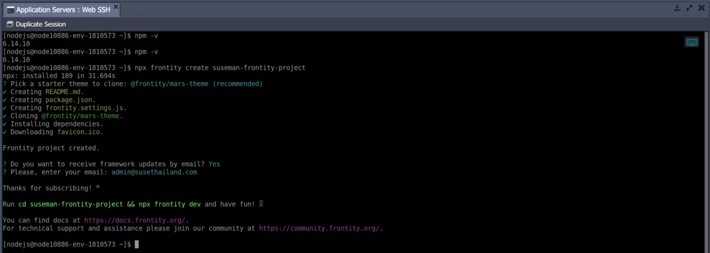Image resolution: width=710 pixels, height=253 pixels.
Task: Click the cd suseman-frontity-project command text
Action: [x=73, y=204]
